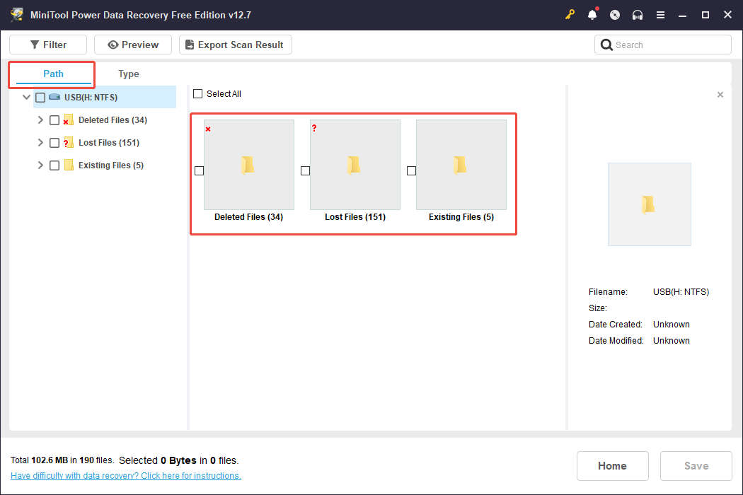Open Preview for the scan results
Image resolution: width=743 pixels, height=495 pixels.
(x=132, y=44)
